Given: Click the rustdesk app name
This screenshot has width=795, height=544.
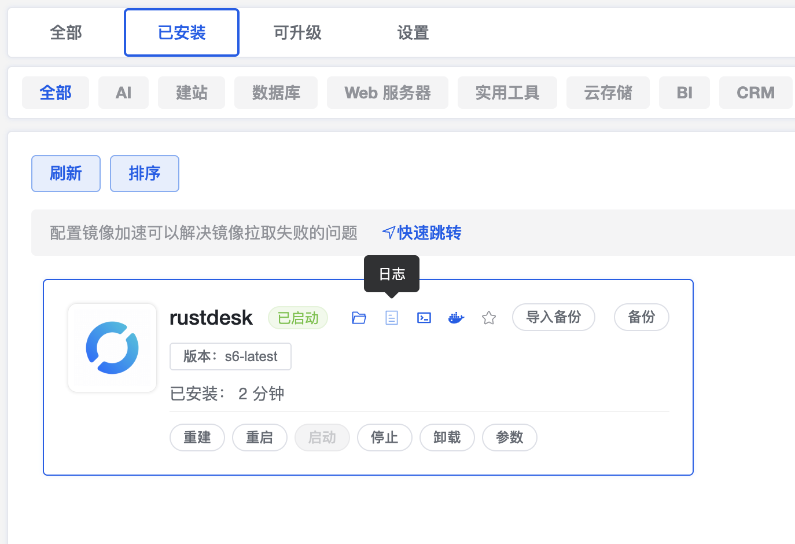Looking at the screenshot, I should click(x=211, y=318).
